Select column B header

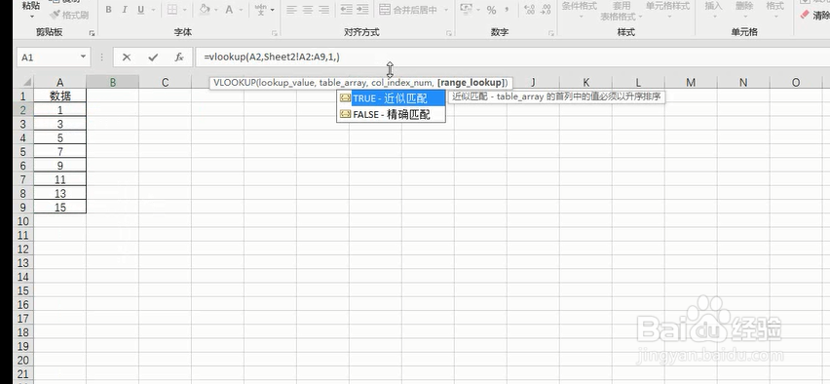112,82
